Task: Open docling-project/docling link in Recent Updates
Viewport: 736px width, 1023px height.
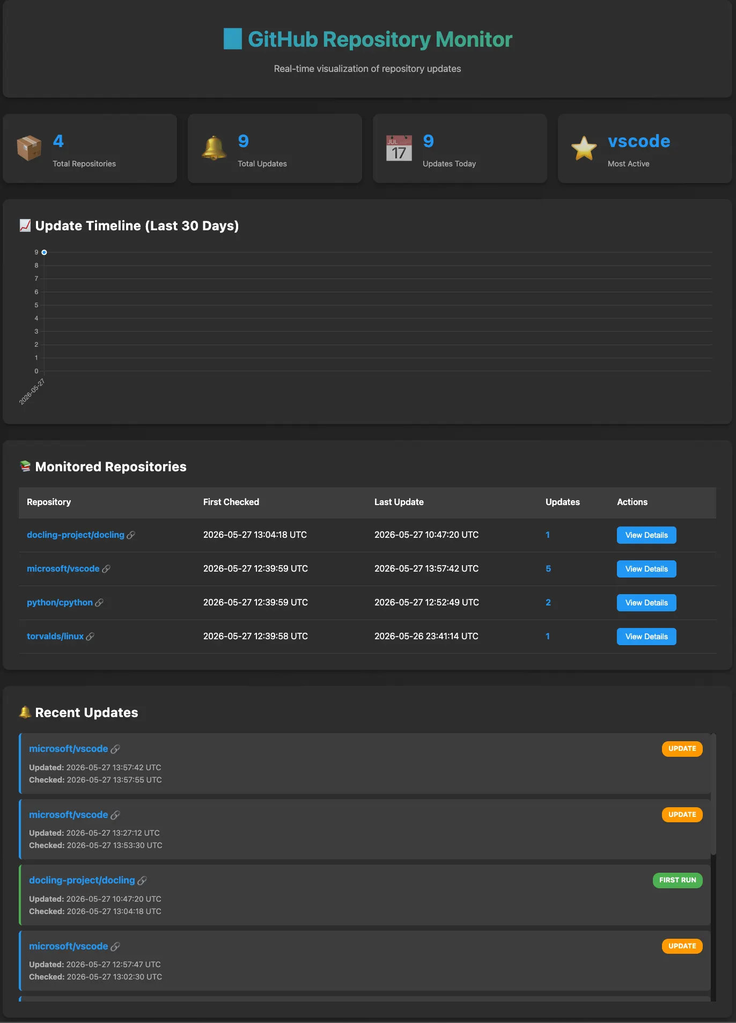Action: click(x=82, y=880)
